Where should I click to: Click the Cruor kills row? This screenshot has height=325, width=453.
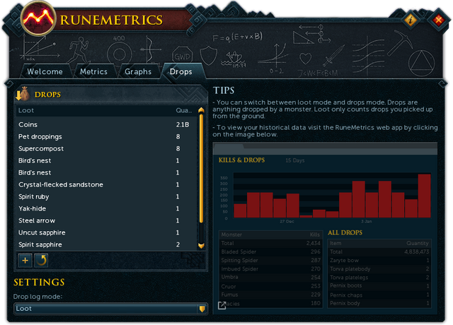click(270, 286)
